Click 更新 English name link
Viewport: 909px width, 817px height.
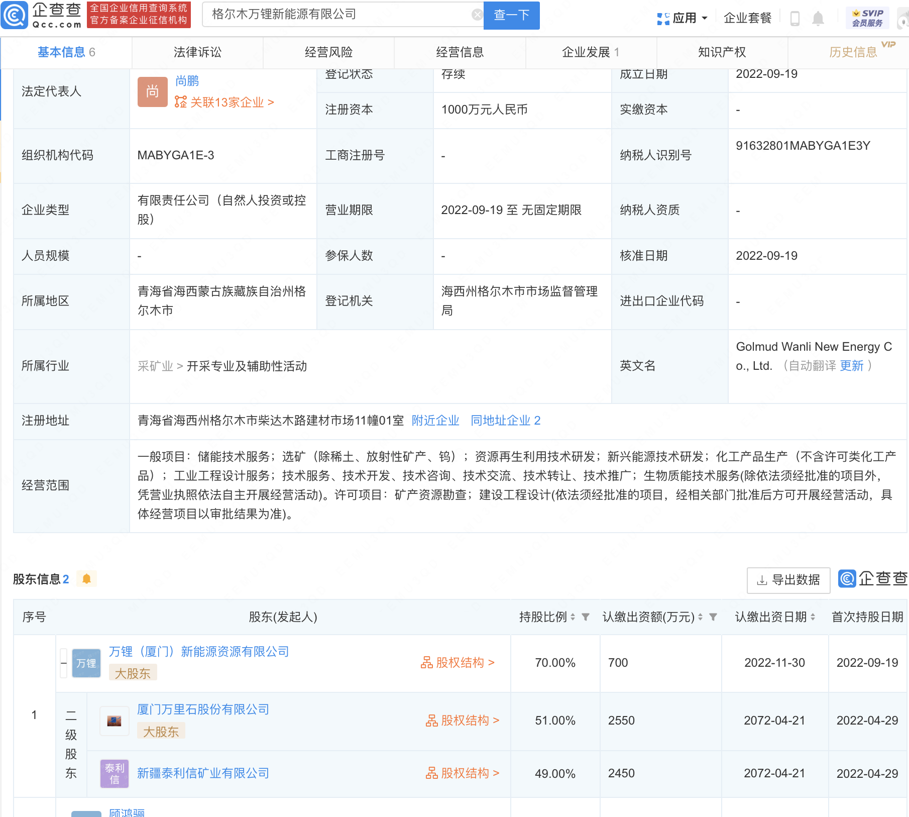tap(852, 366)
